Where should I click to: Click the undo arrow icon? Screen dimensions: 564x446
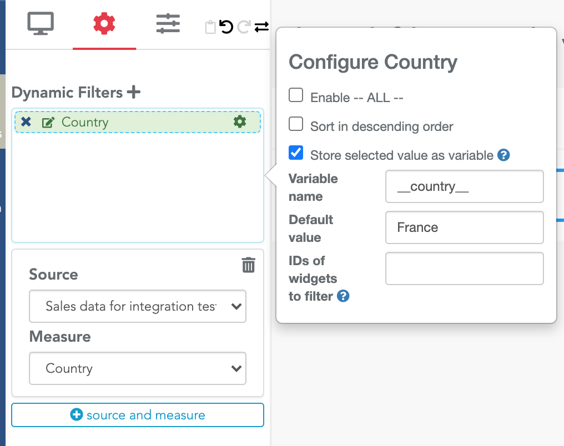click(226, 27)
